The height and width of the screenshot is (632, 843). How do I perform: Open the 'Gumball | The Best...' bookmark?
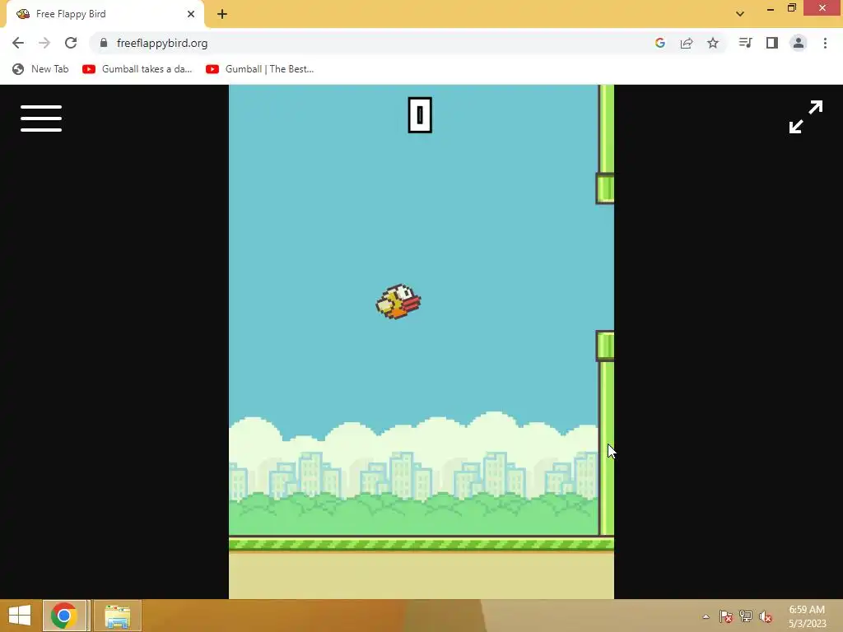259,69
